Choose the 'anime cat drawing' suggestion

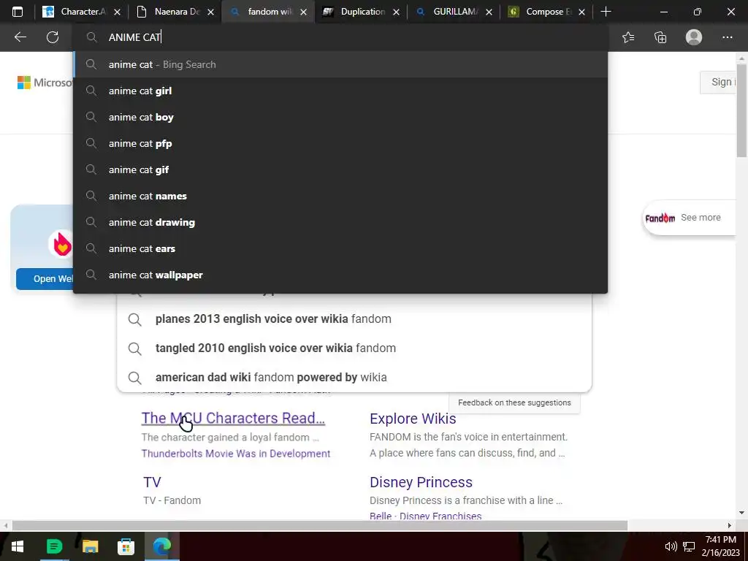pyautogui.click(x=340, y=222)
